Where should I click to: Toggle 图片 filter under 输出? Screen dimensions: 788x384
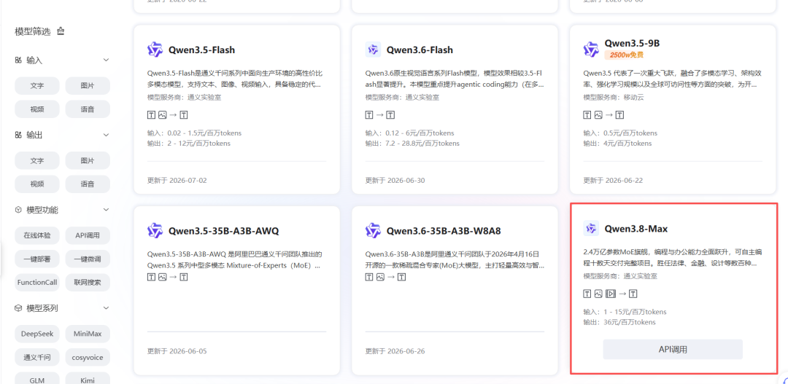pyautogui.click(x=88, y=160)
